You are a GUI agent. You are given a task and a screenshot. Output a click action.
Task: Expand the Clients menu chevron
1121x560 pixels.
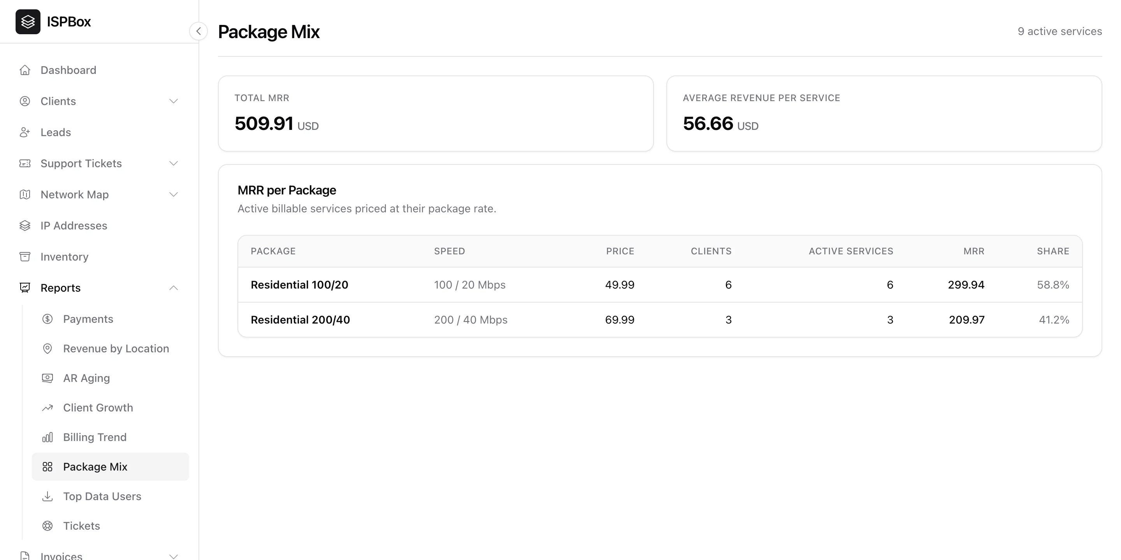174,101
